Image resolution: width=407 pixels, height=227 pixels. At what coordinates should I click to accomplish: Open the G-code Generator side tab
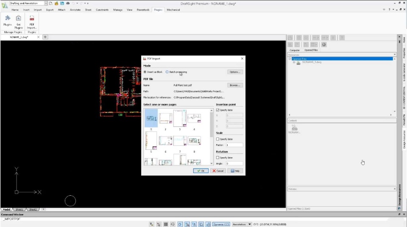pos(404,72)
